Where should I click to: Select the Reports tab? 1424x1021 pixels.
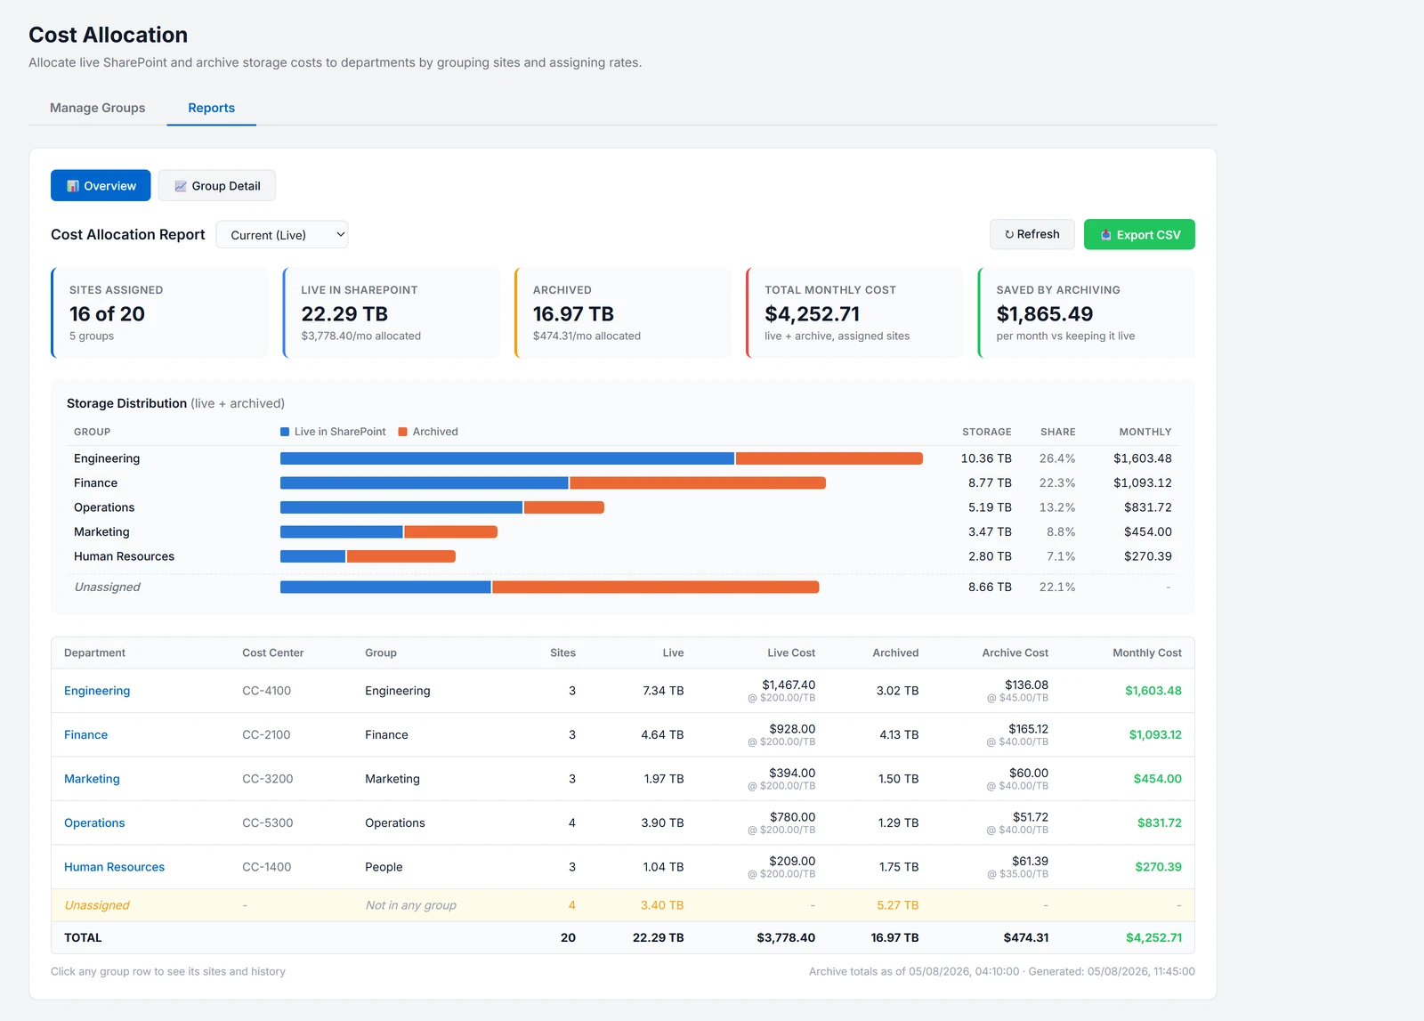coord(212,108)
